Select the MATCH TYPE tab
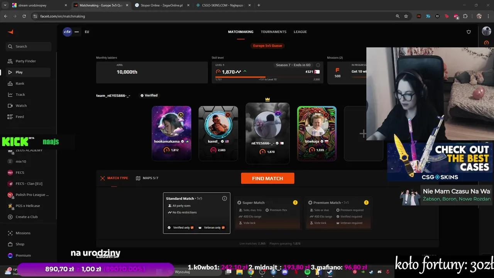 click(x=114, y=178)
